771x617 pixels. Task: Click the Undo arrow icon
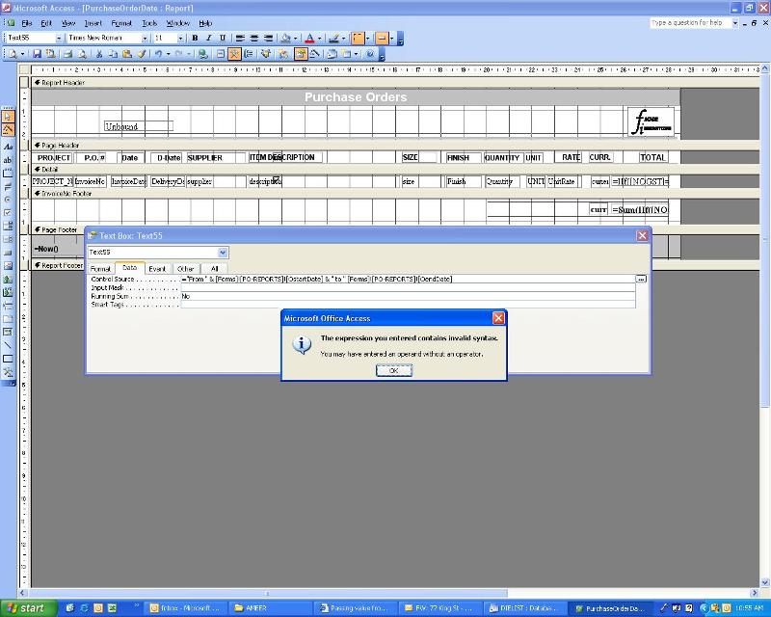coord(158,54)
